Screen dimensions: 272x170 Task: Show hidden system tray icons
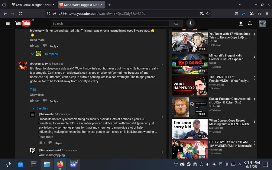point(239,164)
